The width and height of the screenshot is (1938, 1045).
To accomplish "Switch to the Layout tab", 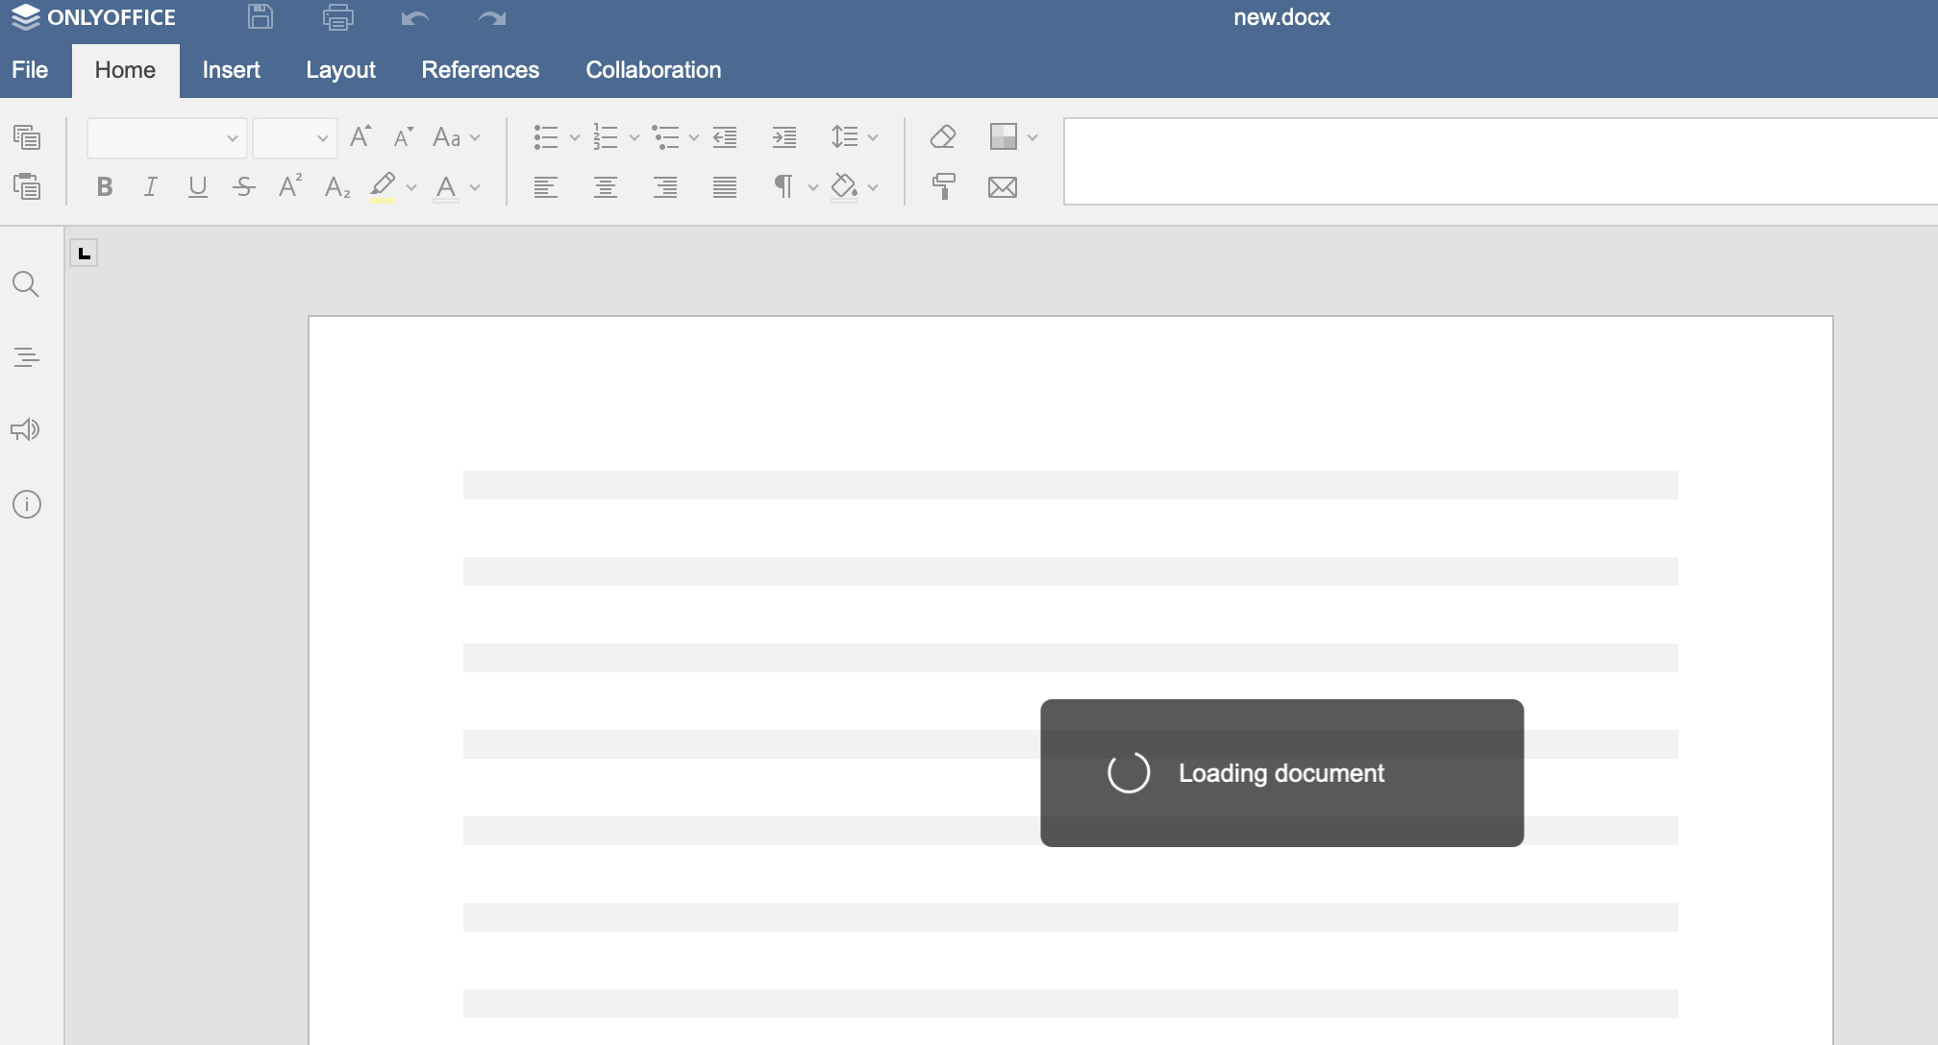I will [x=340, y=70].
